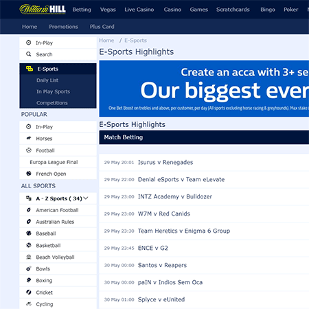Click the In-Play clock icon at top sidebar

click(29, 43)
